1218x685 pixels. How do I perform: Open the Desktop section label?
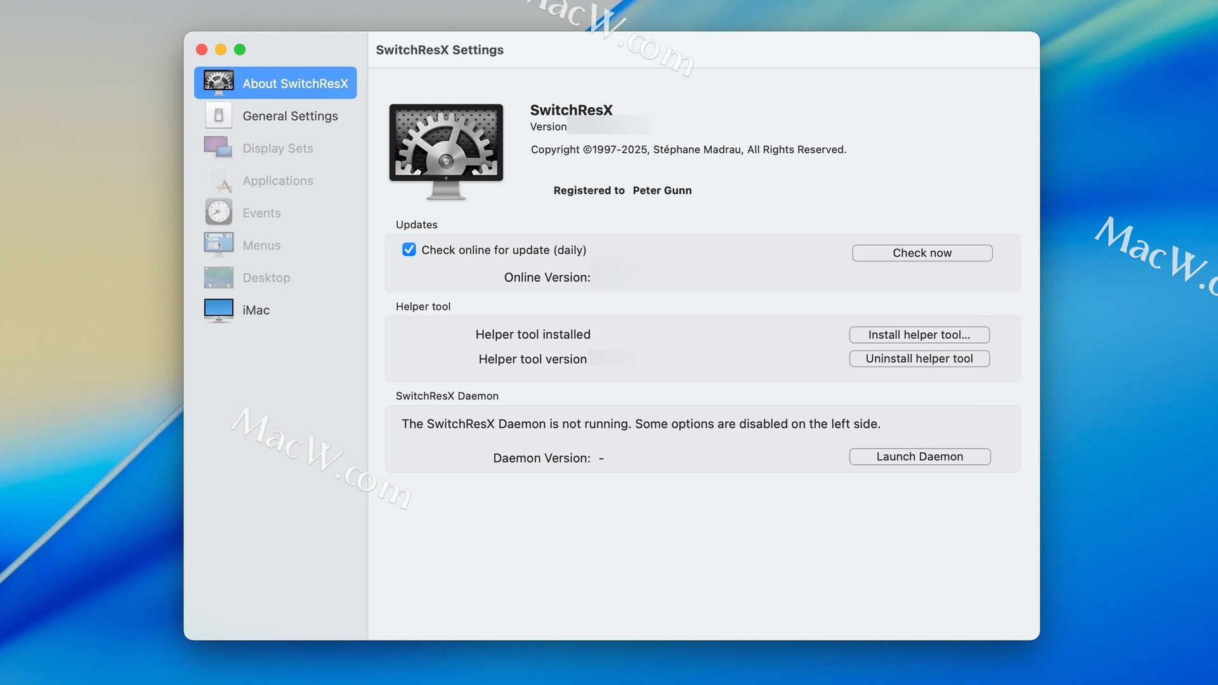pos(266,278)
